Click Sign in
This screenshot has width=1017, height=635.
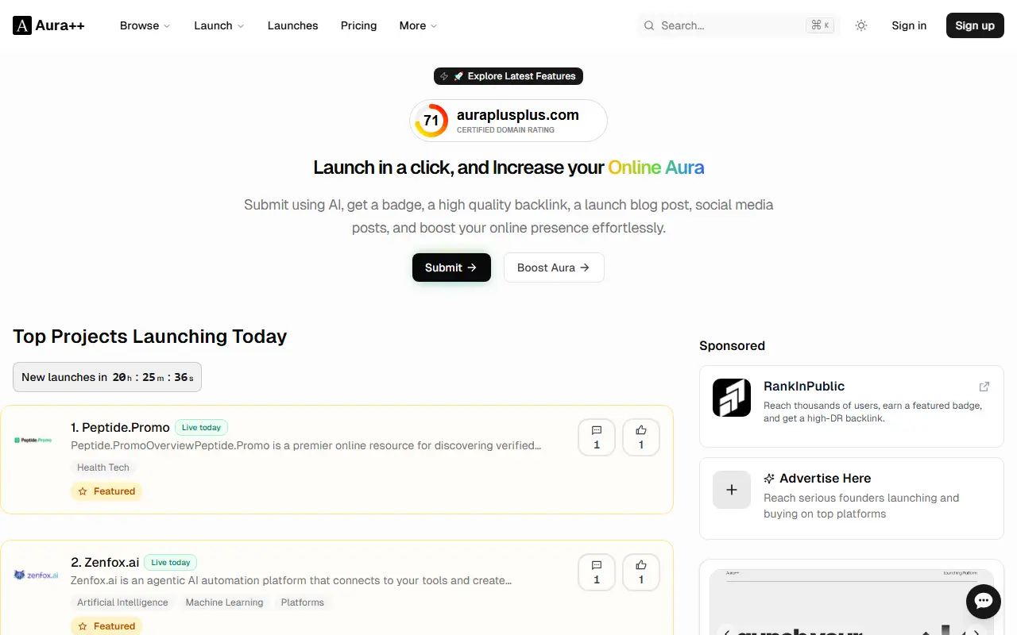coord(909,25)
